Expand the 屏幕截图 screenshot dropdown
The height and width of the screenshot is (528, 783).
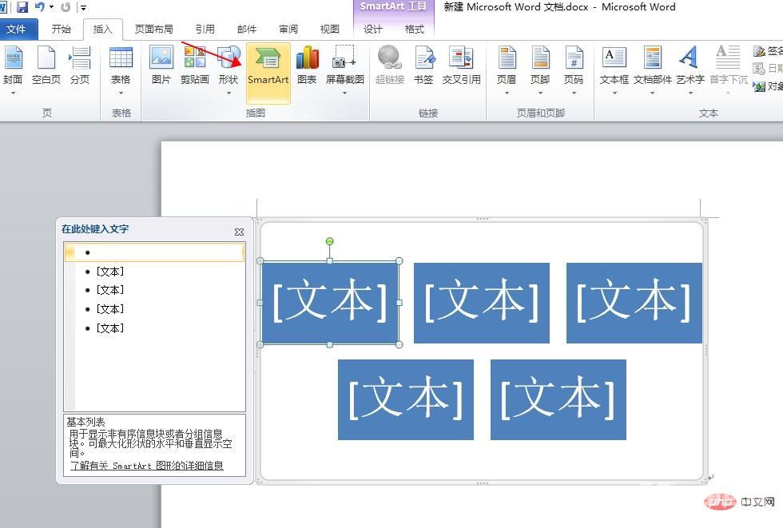(345, 92)
